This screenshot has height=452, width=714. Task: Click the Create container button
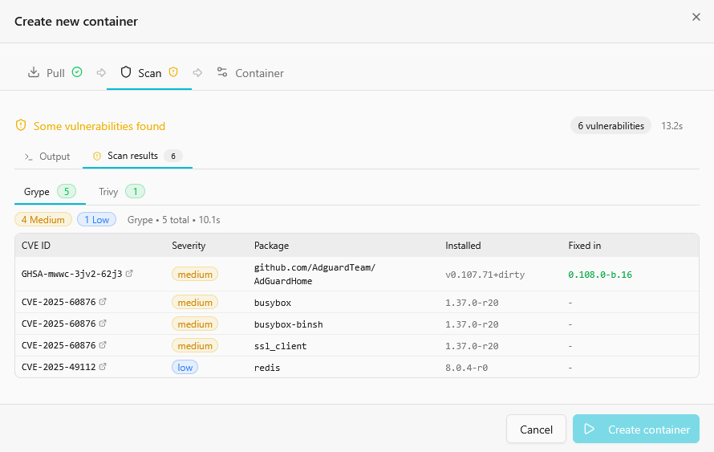635,430
